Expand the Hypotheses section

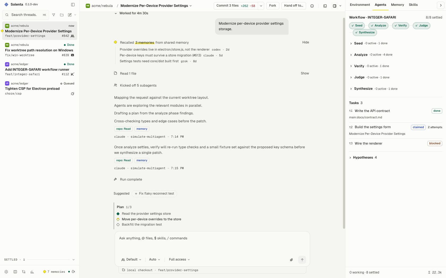[x=363, y=158]
